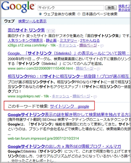Viewport: 131px width, 163px height.
Task: Open Googleサイトリンク表示の謎を解き明かして result title
Action: (x=69, y=115)
